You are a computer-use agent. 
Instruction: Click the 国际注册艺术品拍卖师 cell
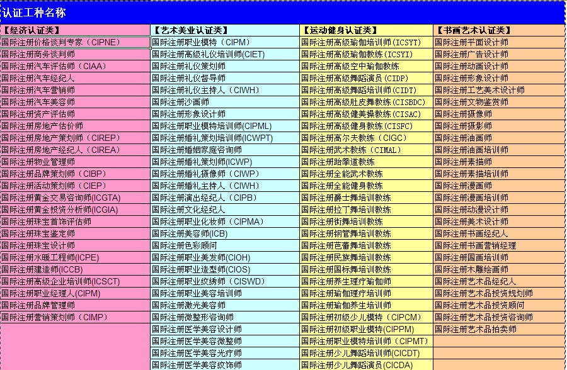click(499, 329)
